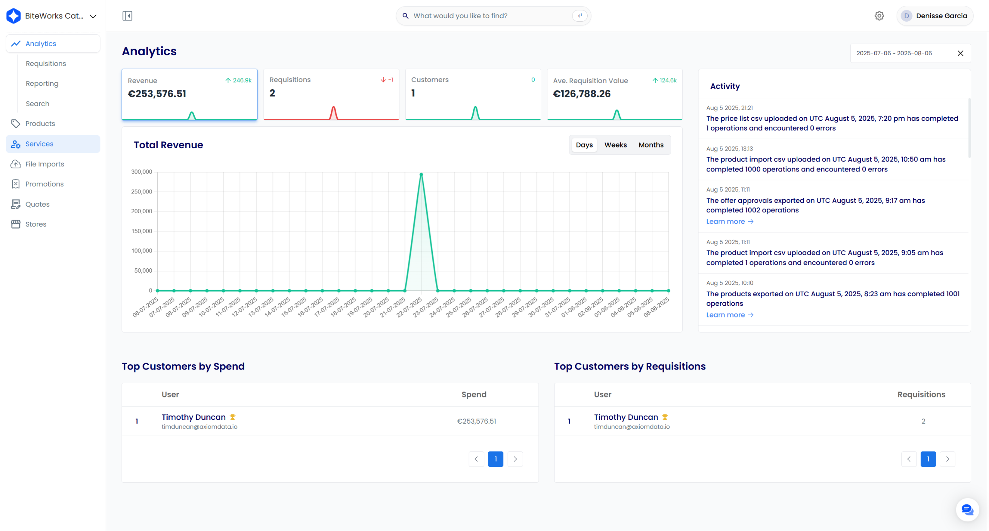Click the Quotes icon in sidebar
The image size is (989, 531).
[15, 204]
